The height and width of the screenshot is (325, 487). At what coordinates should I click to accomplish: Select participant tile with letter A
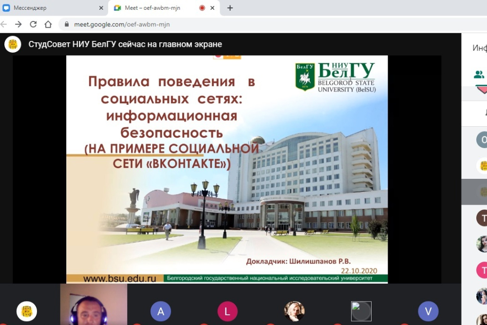coord(160,311)
